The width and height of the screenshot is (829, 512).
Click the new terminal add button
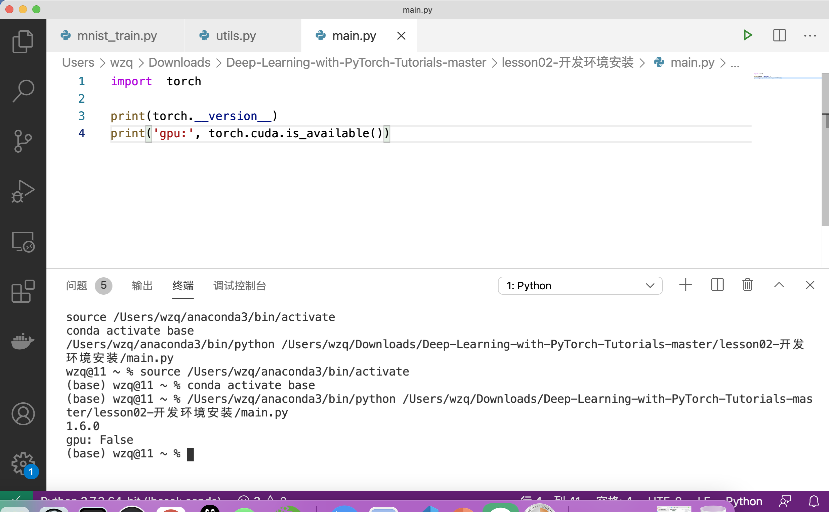[686, 286]
